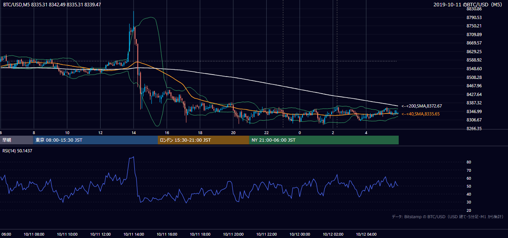Click RSI scale value 40
The width and height of the screenshot is (508, 238).
(469, 194)
